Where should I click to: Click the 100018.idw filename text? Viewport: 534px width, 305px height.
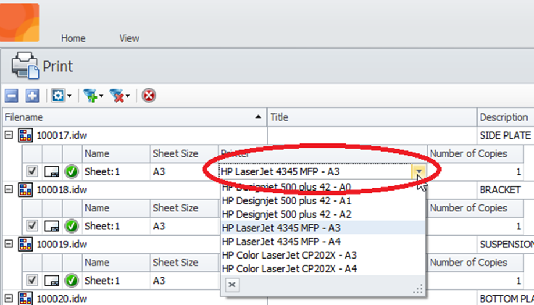click(62, 190)
